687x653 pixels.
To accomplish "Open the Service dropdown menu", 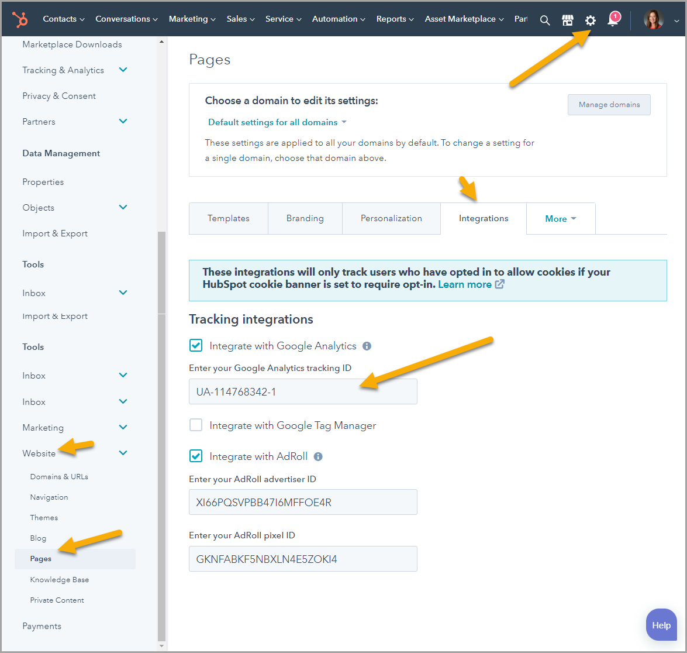I will (x=283, y=19).
